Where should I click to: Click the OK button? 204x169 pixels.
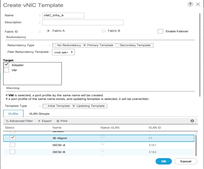[164, 161]
